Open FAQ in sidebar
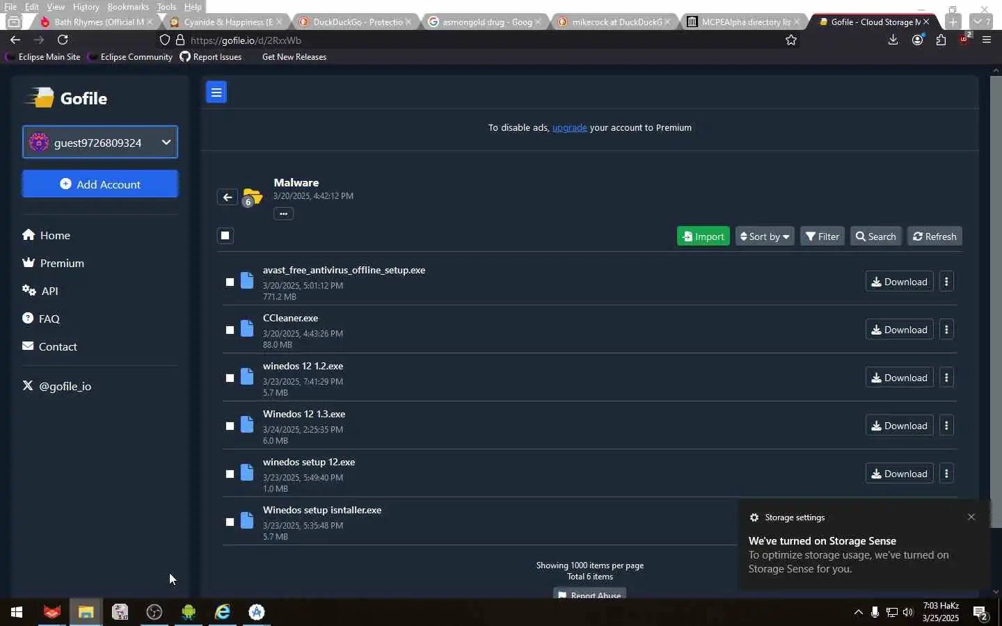Screen dimensions: 1002x626 [x=41, y=319]
